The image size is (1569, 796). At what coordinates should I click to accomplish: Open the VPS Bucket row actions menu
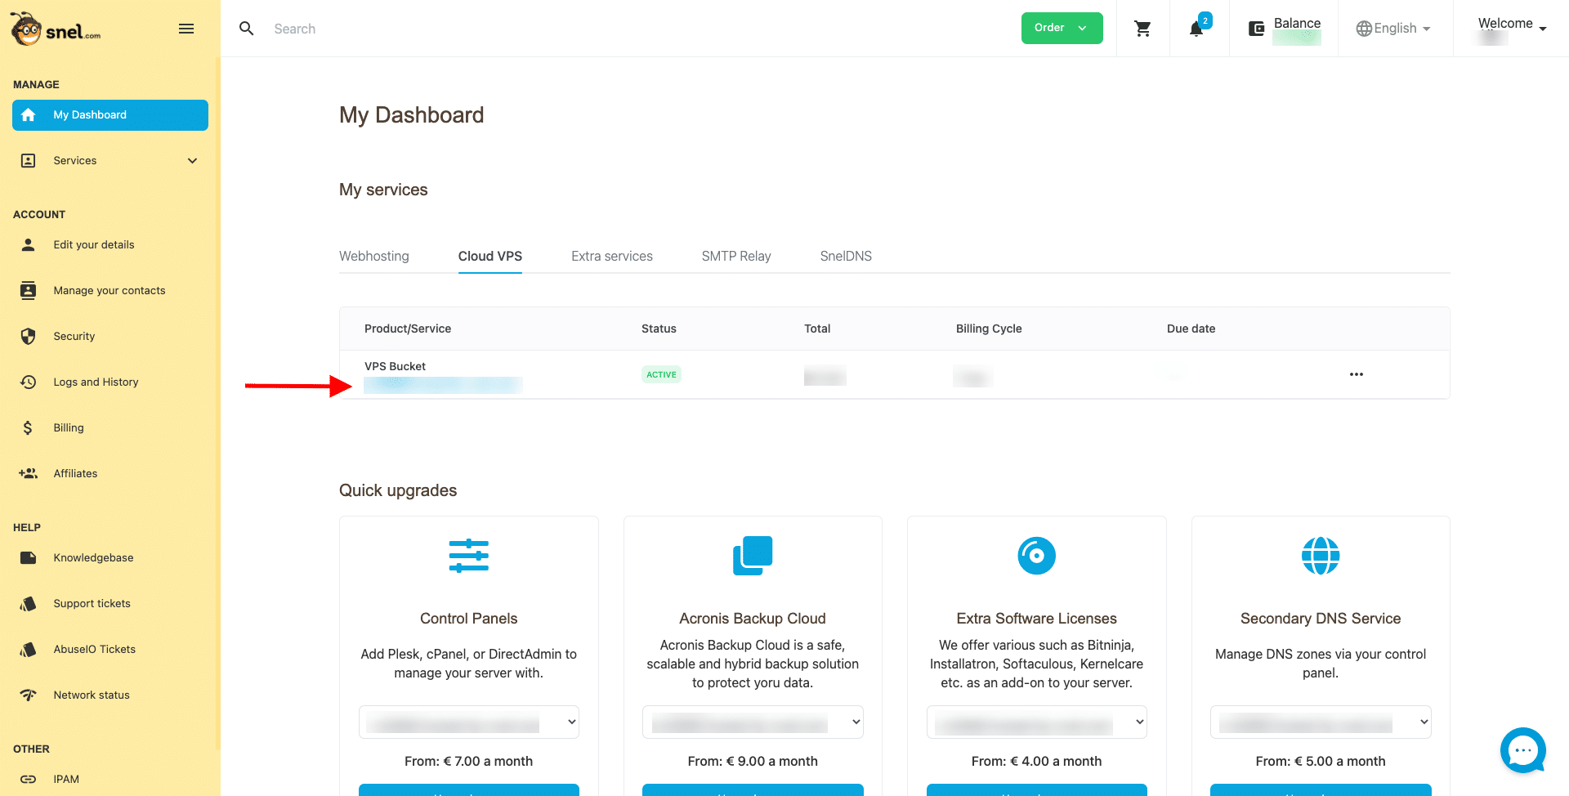(1357, 374)
